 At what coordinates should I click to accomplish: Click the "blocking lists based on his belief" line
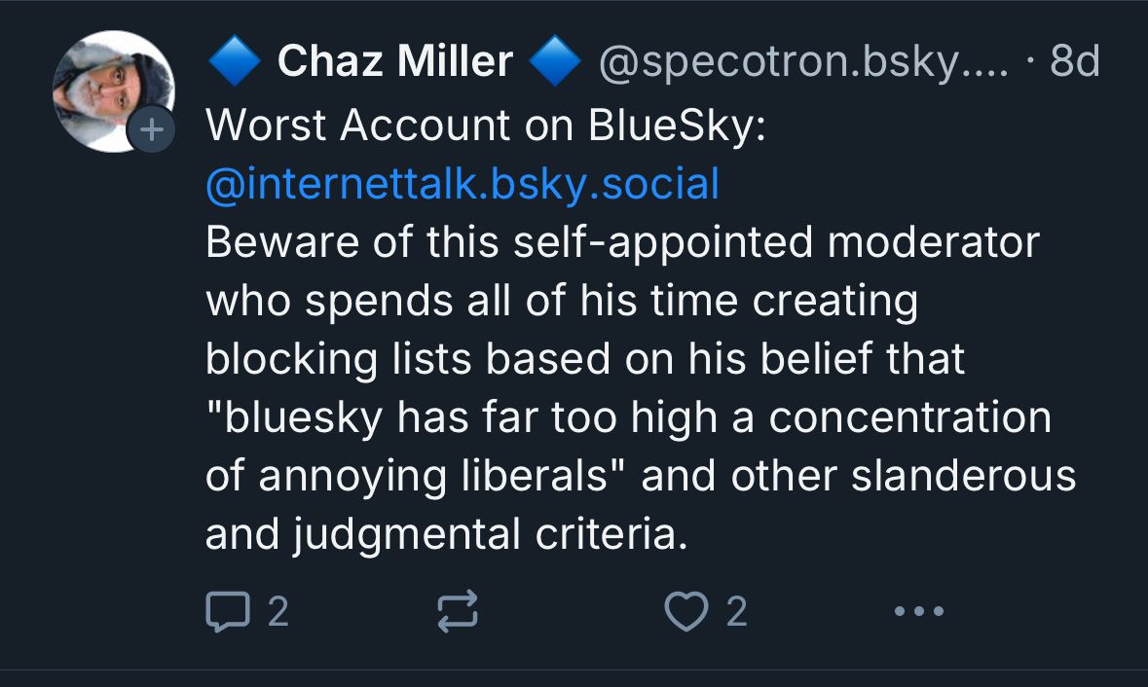(584, 359)
